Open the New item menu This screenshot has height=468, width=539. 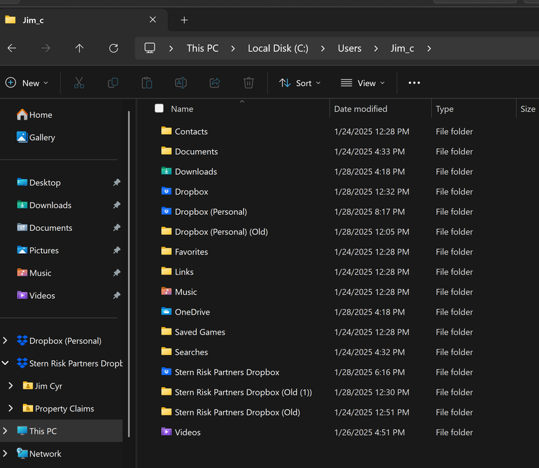click(x=27, y=83)
